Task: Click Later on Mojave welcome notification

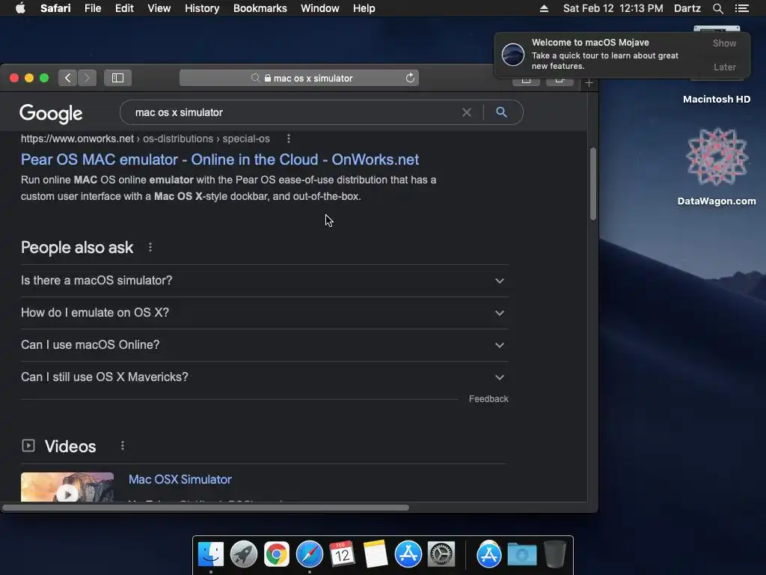Action: tap(724, 67)
